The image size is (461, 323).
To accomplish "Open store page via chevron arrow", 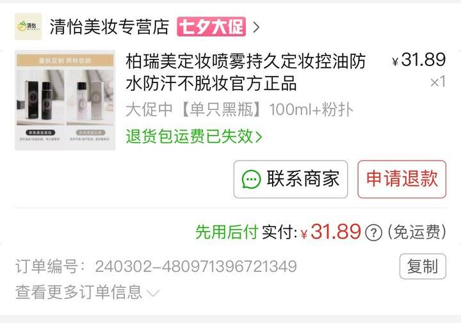I will tap(256, 27).
